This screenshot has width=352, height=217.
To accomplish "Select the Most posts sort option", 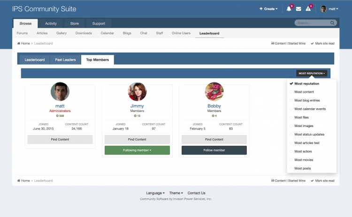I will coord(302,168).
